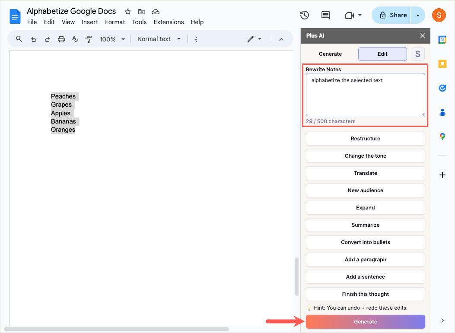Hide the side panel chevron
The width and height of the screenshot is (455, 333).
[442, 320]
